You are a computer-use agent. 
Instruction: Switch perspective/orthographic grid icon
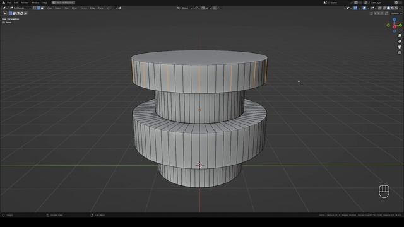pyautogui.click(x=400, y=52)
